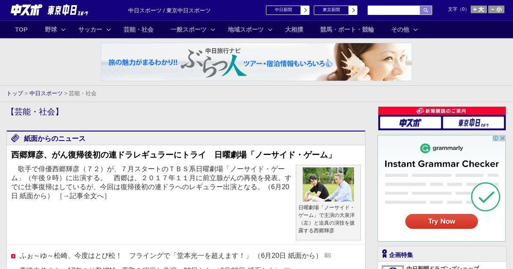Open the ノーサイド・ゲーム article photo
The height and width of the screenshot is (269, 513).
pos(328,184)
